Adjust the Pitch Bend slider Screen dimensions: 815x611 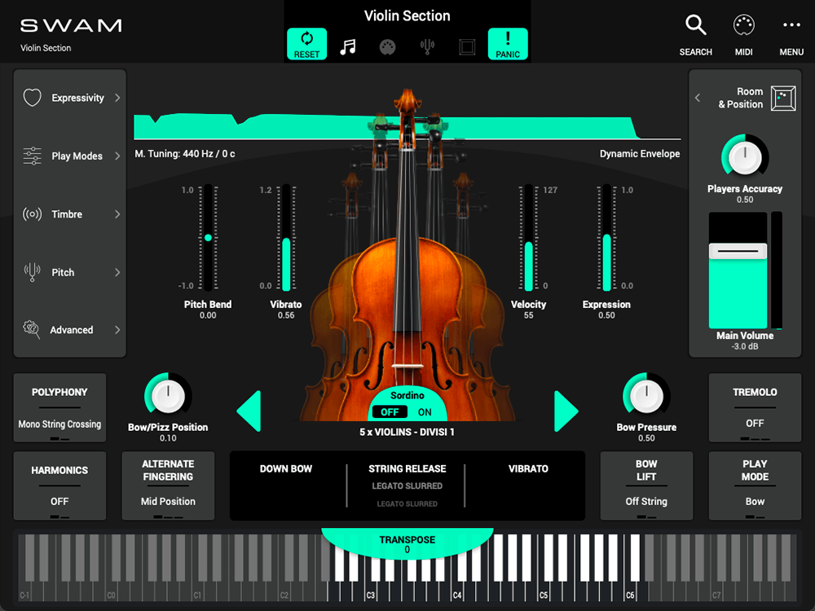208,237
